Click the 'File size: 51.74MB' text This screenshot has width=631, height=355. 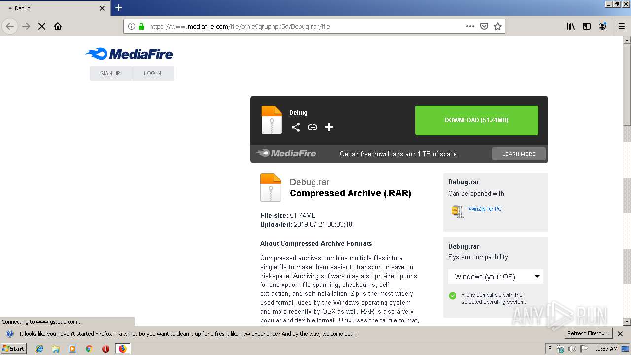pos(288,215)
